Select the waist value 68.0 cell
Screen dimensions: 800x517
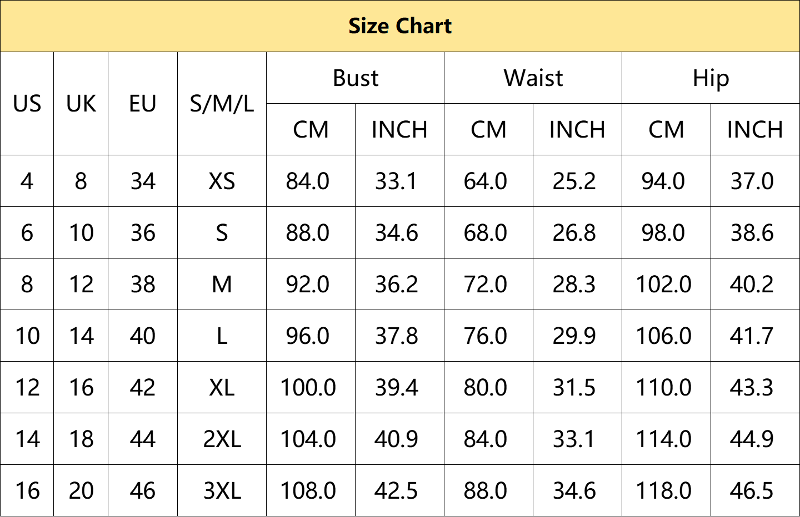pyautogui.click(x=486, y=233)
